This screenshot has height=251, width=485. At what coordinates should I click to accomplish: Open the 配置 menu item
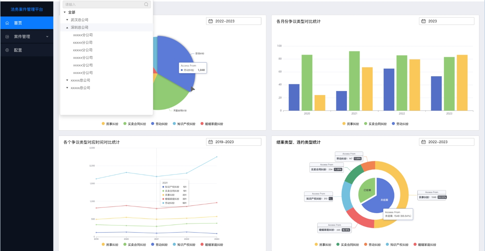(27, 50)
